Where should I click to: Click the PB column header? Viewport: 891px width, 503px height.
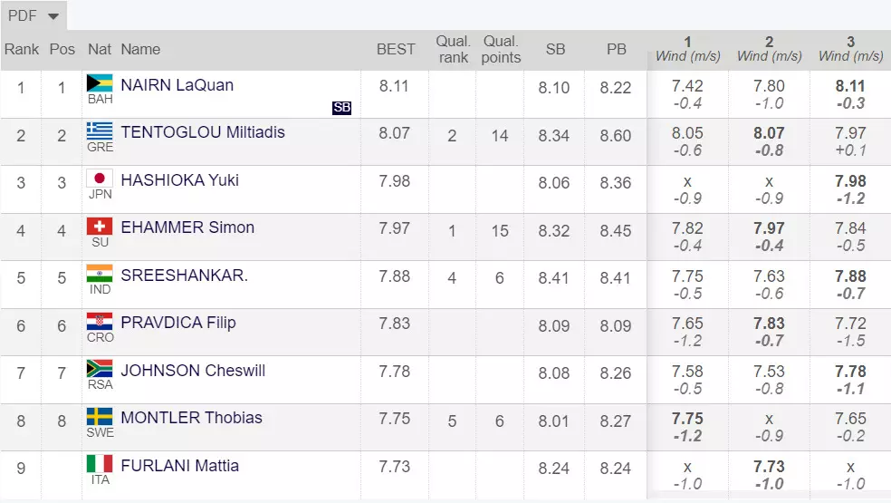[617, 50]
